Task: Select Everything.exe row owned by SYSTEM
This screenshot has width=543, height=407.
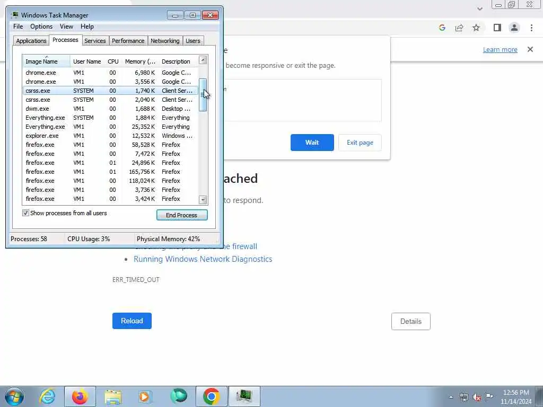Action: click(110, 118)
